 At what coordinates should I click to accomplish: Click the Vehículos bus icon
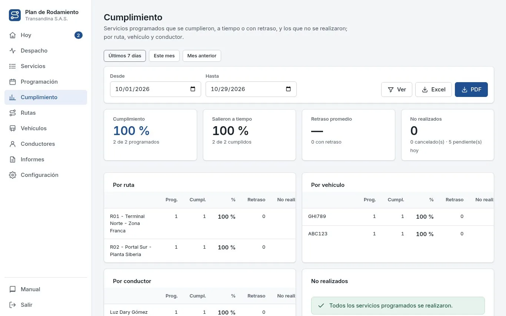click(x=13, y=128)
